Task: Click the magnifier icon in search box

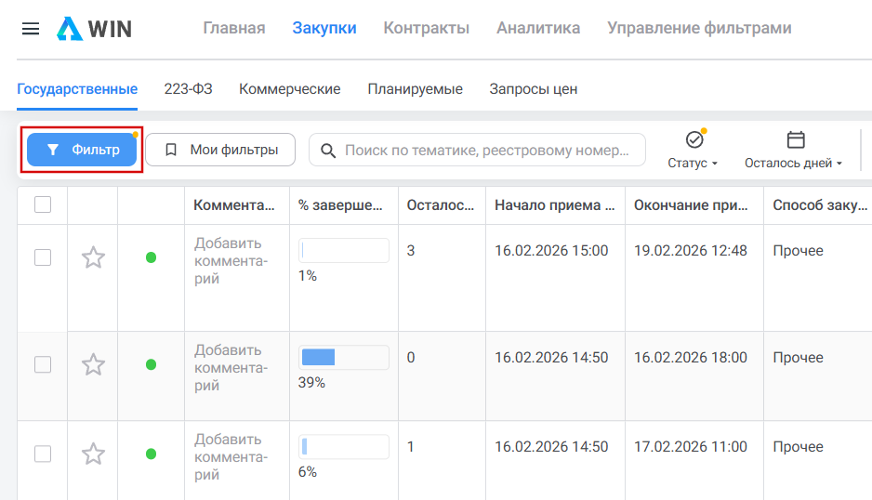Action: [x=327, y=151]
